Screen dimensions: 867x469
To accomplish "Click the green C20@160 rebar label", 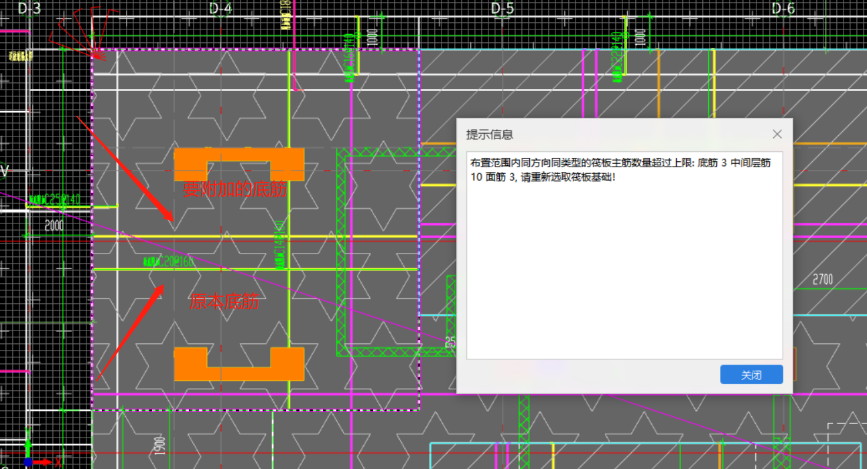I will 169,262.
